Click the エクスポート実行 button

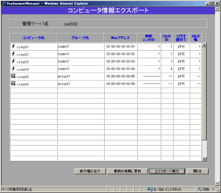click(167, 171)
